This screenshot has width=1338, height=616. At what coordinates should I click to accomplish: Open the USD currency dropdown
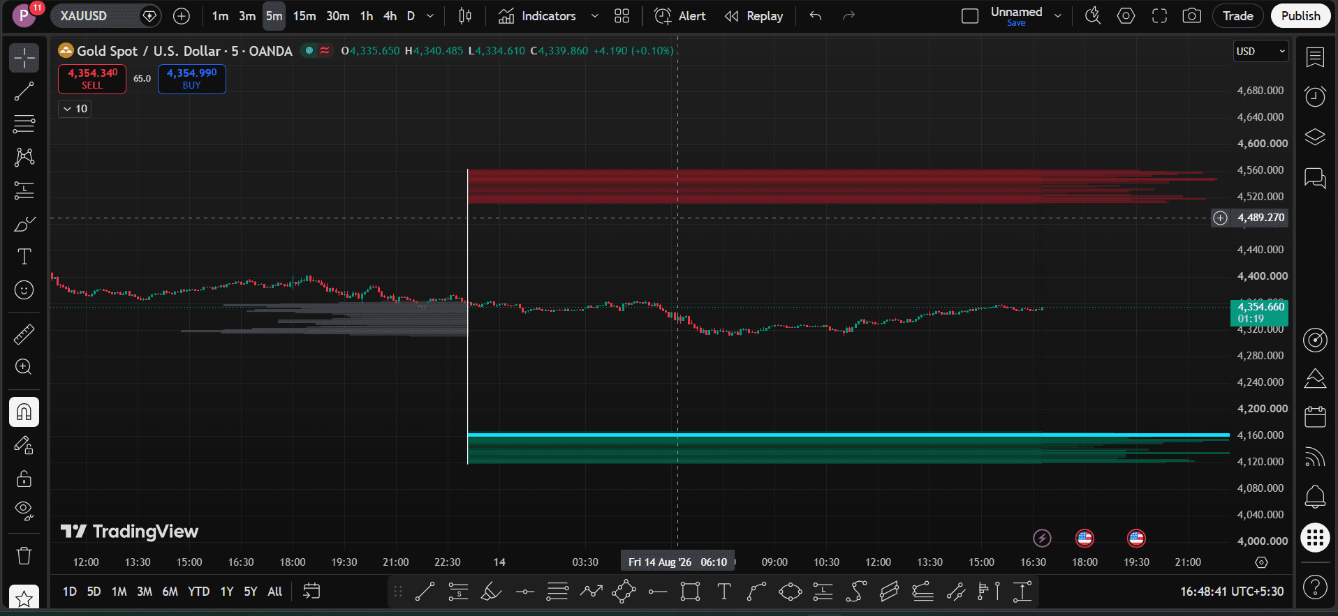click(1260, 52)
